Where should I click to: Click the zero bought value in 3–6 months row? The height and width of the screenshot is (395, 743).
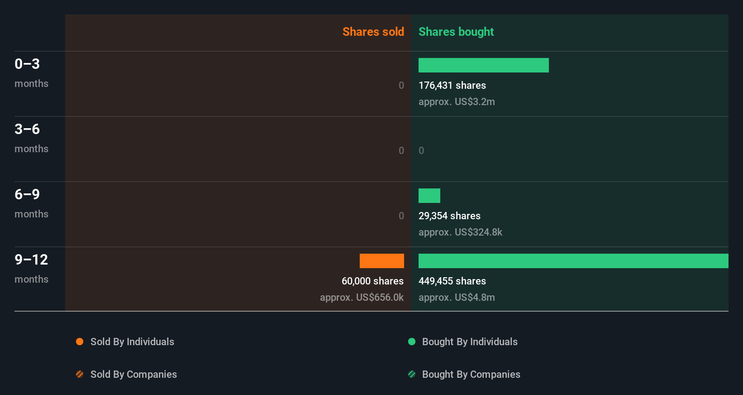[421, 151]
